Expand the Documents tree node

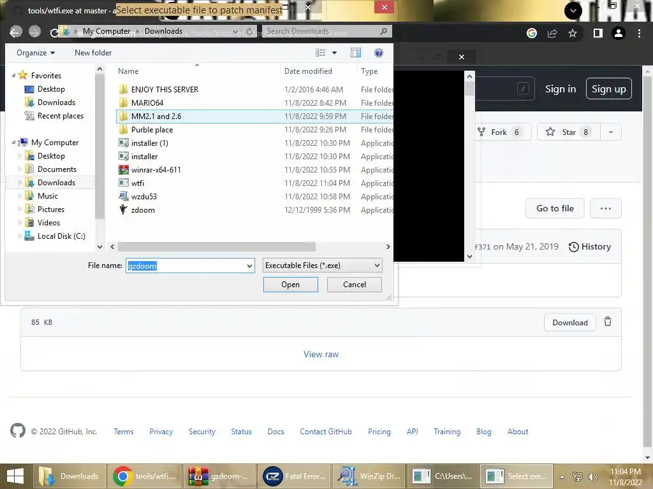pos(20,169)
